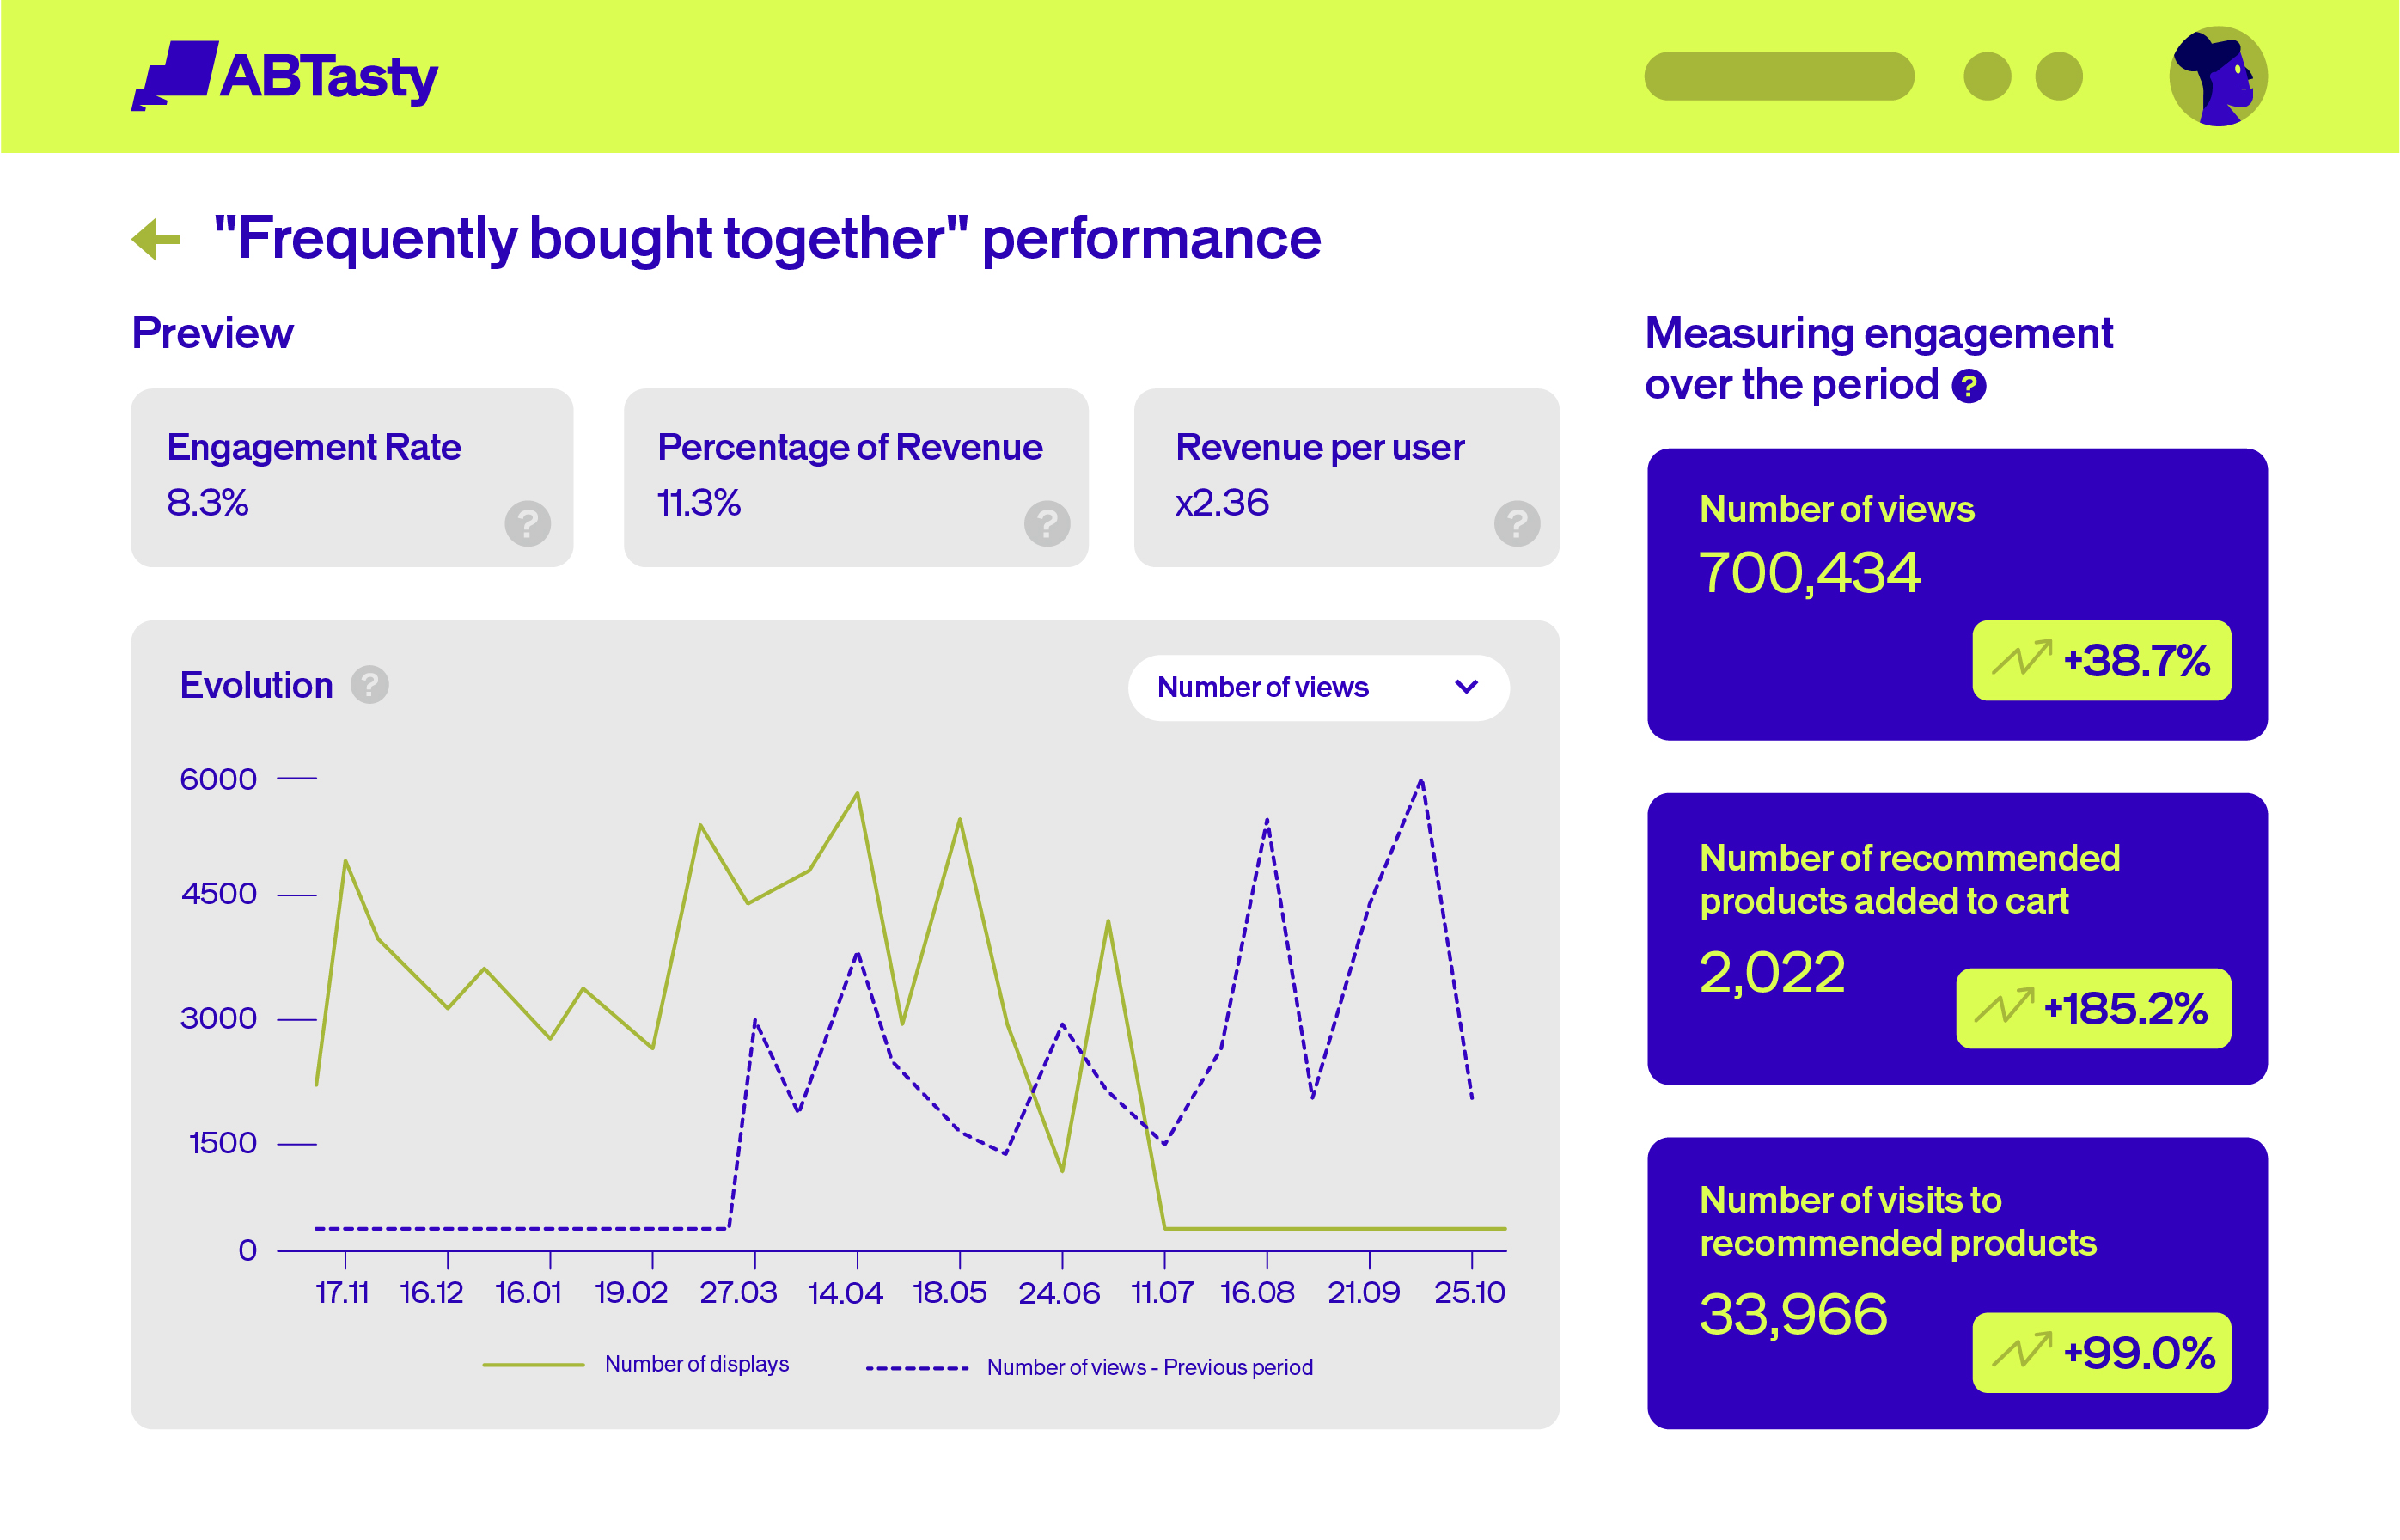Open the user avatar in the header
Image resolution: width=2400 pixels, height=1540 pixels.
[x=2217, y=77]
